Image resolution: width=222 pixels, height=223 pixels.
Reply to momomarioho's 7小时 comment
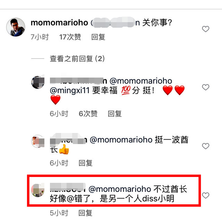[98, 37]
